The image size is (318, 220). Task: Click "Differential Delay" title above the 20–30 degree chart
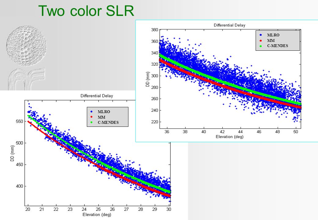[x=97, y=96]
